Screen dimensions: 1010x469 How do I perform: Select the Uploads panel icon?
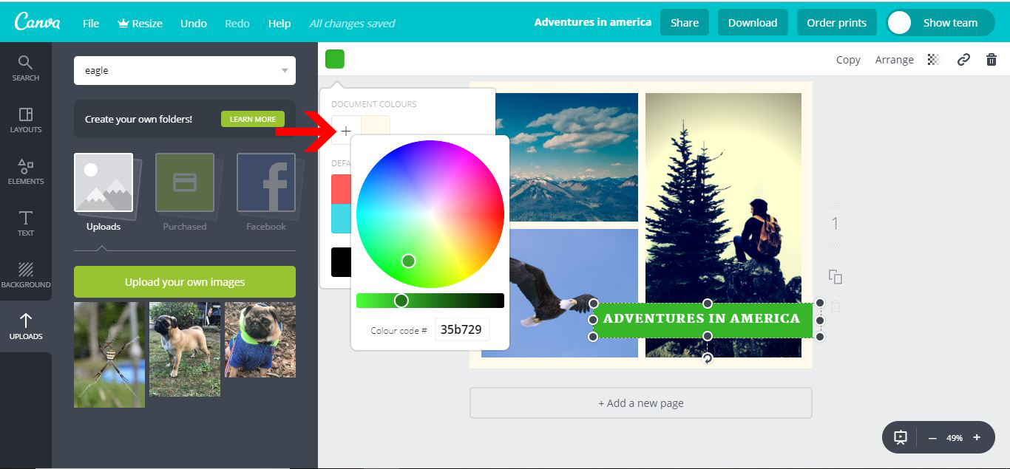click(25, 325)
